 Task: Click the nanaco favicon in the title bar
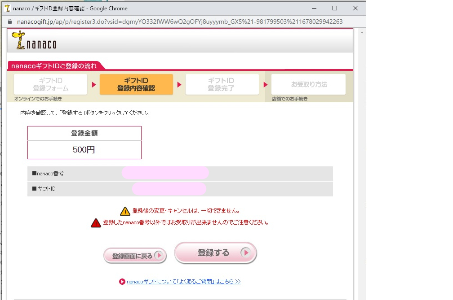[7, 8]
